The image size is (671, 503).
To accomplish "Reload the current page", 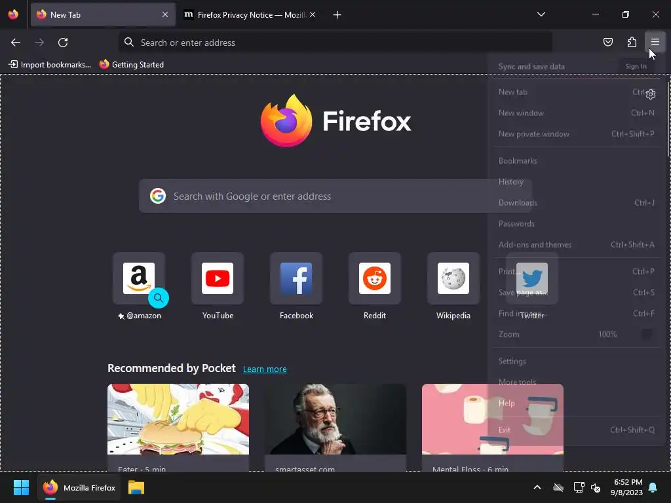I will [63, 43].
